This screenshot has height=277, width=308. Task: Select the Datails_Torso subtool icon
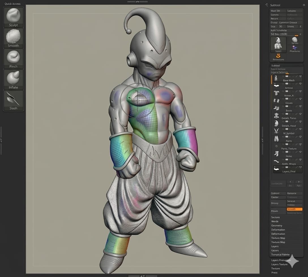[276, 116]
